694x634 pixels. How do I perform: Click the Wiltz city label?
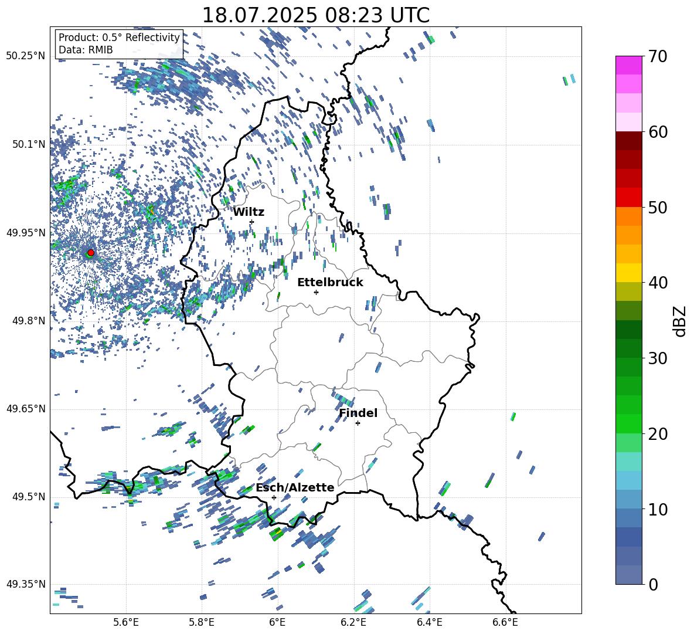[x=249, y=212]
